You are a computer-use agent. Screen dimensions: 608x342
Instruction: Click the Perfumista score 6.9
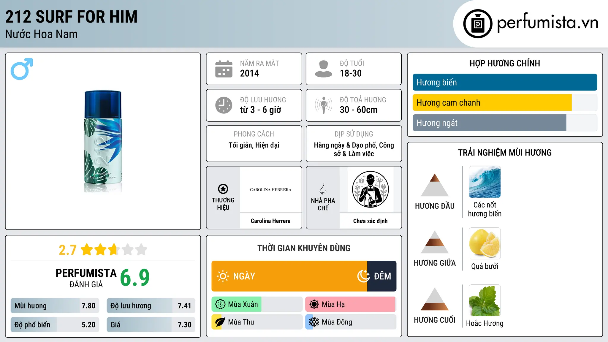pos(135,278)
